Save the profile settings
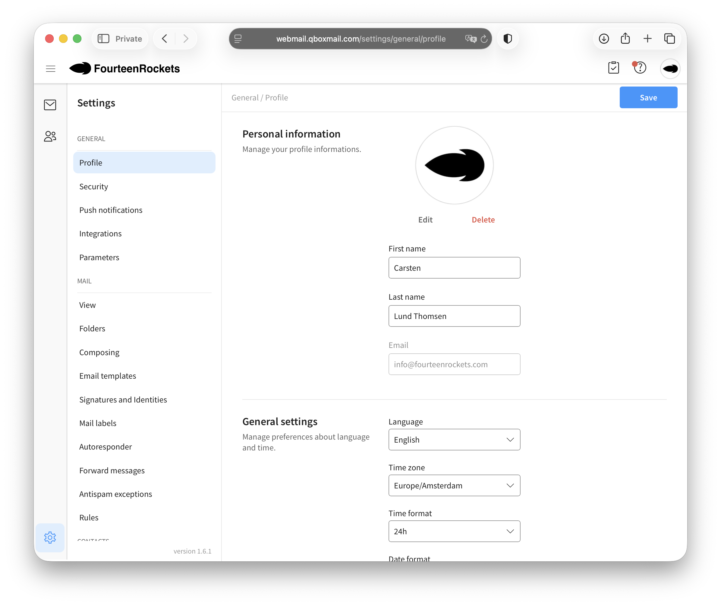 [x=648, y=98]
